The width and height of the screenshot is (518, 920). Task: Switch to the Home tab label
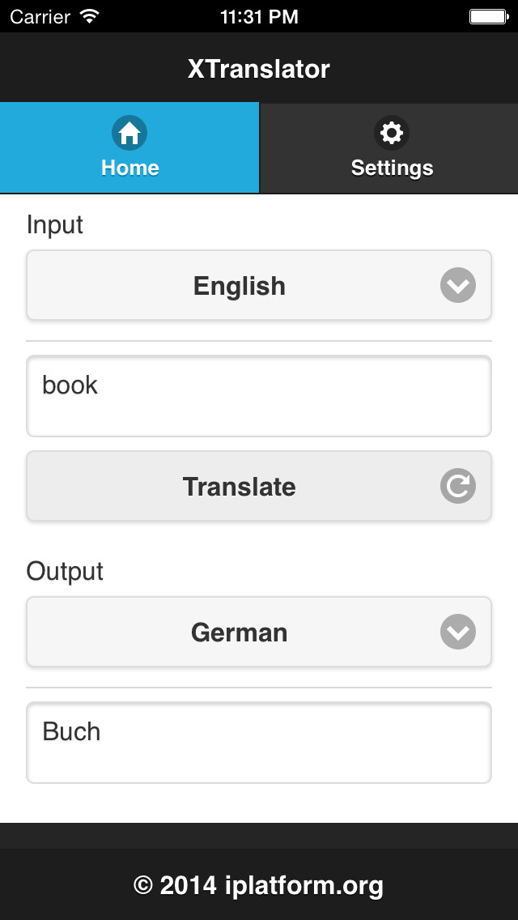[x=129, y=168]
